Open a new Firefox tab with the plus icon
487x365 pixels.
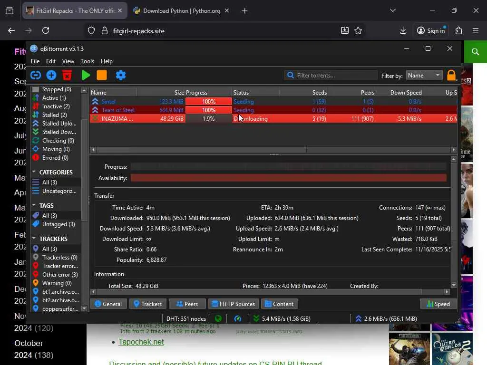[x=244, y=11]
